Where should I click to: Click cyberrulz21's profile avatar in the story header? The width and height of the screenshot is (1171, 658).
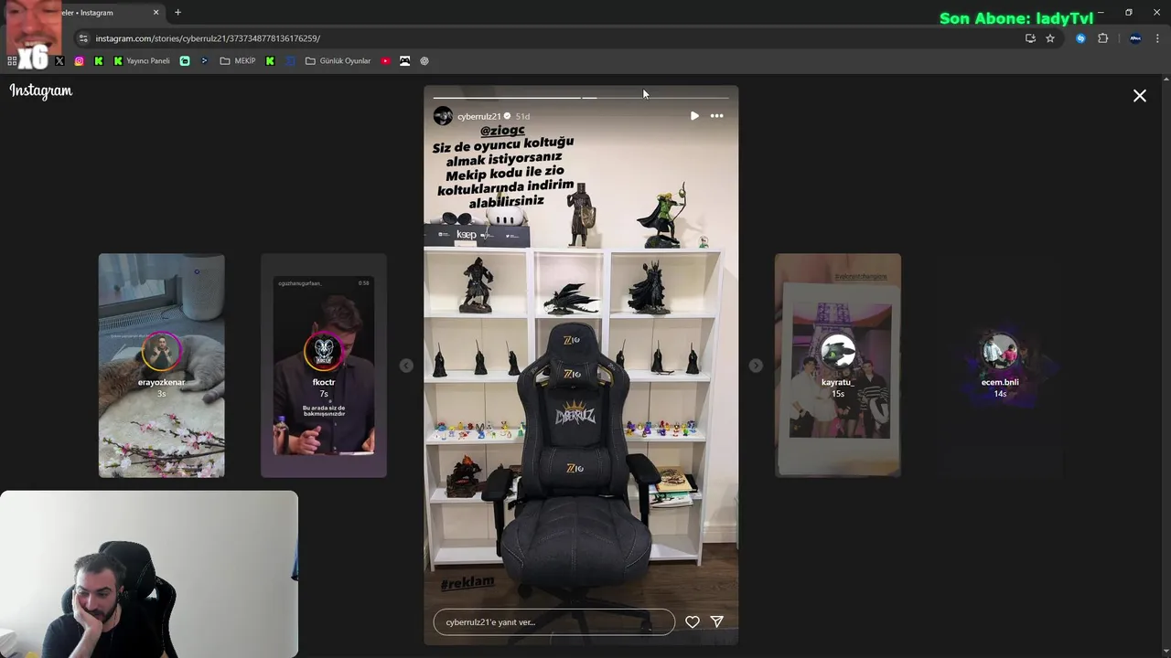click(x=443, y=116)
